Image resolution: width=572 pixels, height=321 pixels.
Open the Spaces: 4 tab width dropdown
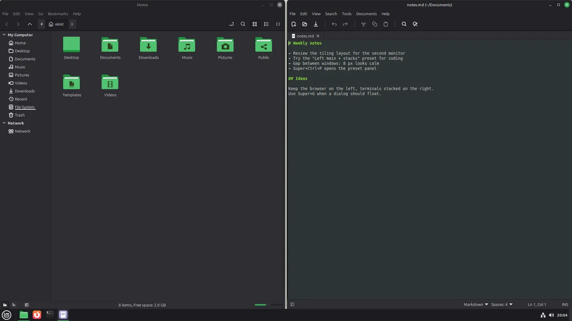point(502,304)
